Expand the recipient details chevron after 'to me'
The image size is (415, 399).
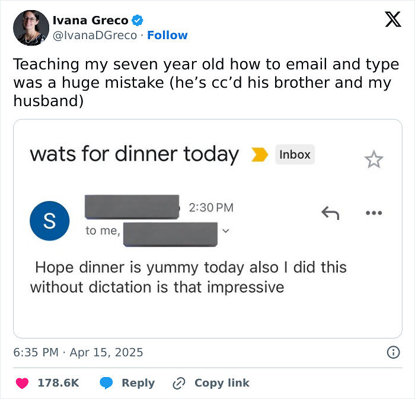(225, 231)
